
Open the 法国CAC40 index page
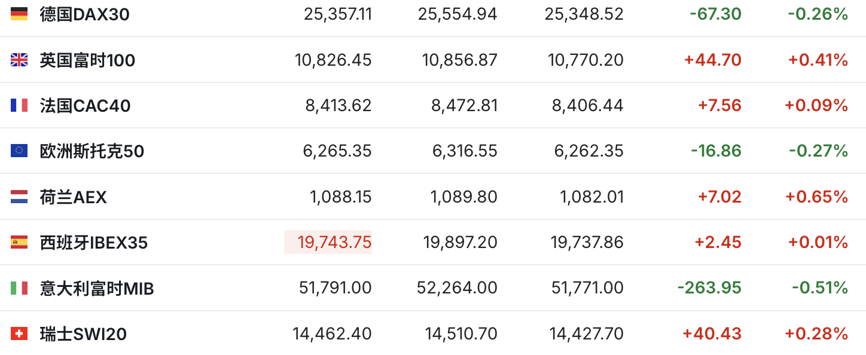point(85,106)
